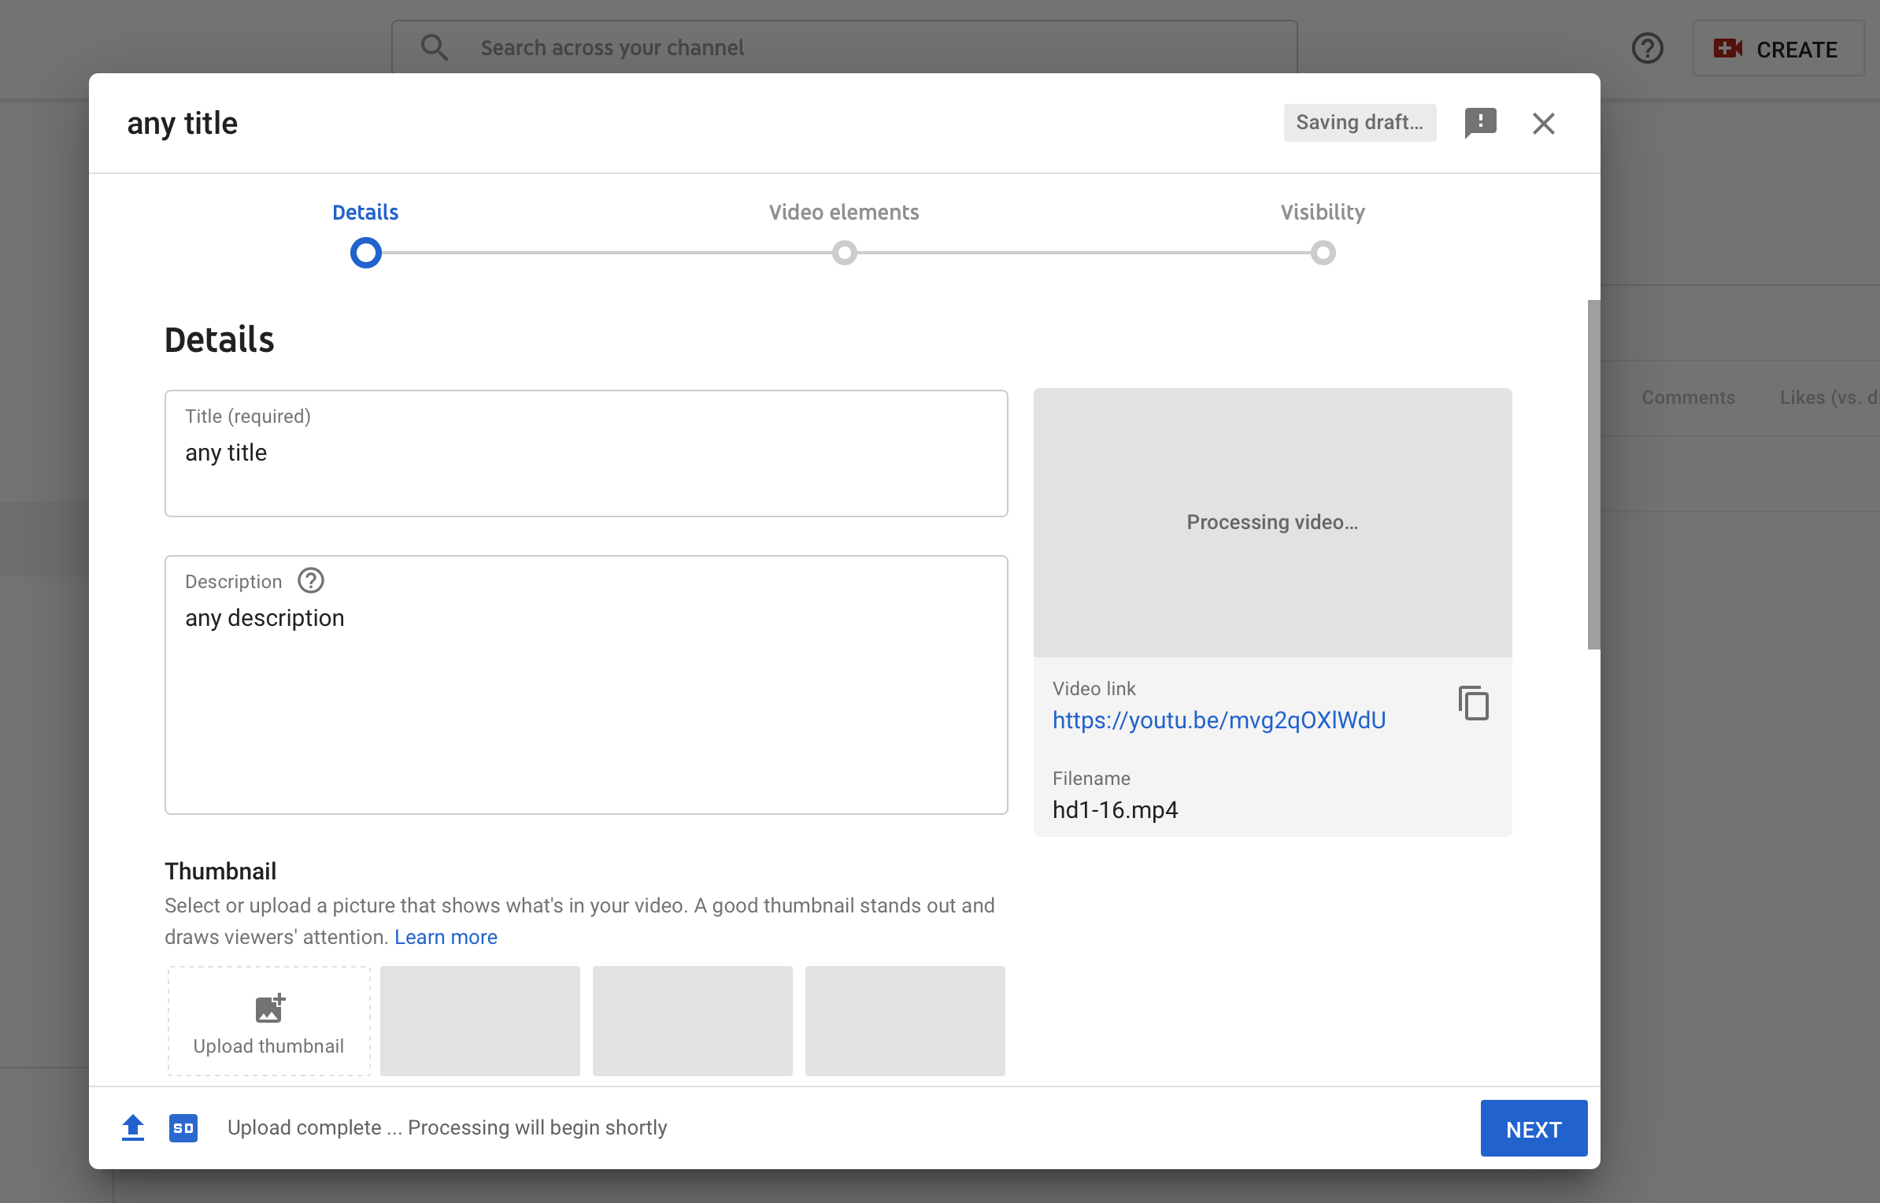Click the Filename label
The width and height of the screenshot is (1880, 1203).
(x=1091, y=779)
